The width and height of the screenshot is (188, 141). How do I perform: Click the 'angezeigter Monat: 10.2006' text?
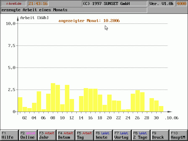89,21
